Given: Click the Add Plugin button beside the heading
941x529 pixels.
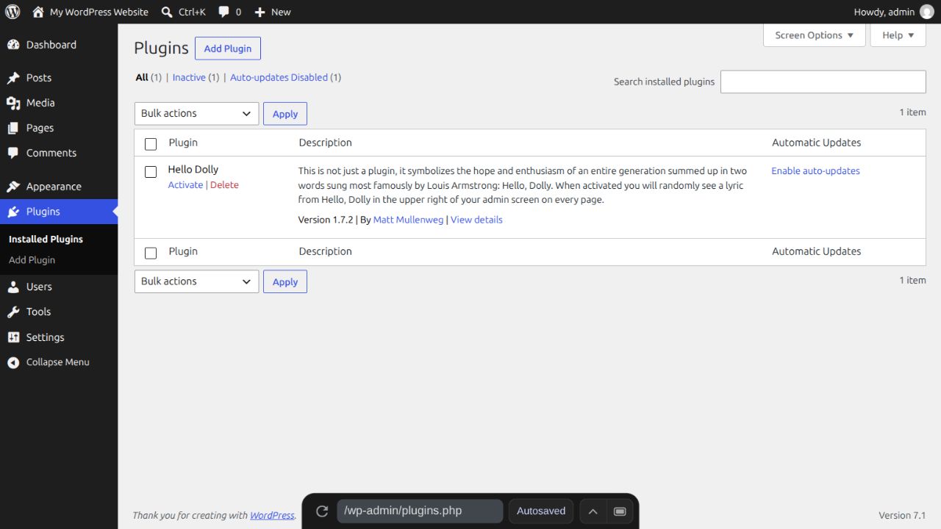Looking at the screenshot, I should point(228,48).
